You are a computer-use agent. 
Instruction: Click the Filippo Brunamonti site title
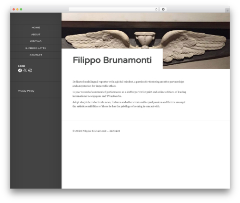point(112,60)
